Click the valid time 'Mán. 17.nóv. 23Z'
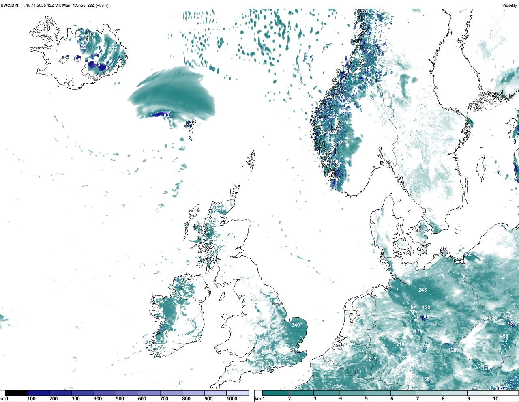Screen dimensions: 519x402 [78, 6]
